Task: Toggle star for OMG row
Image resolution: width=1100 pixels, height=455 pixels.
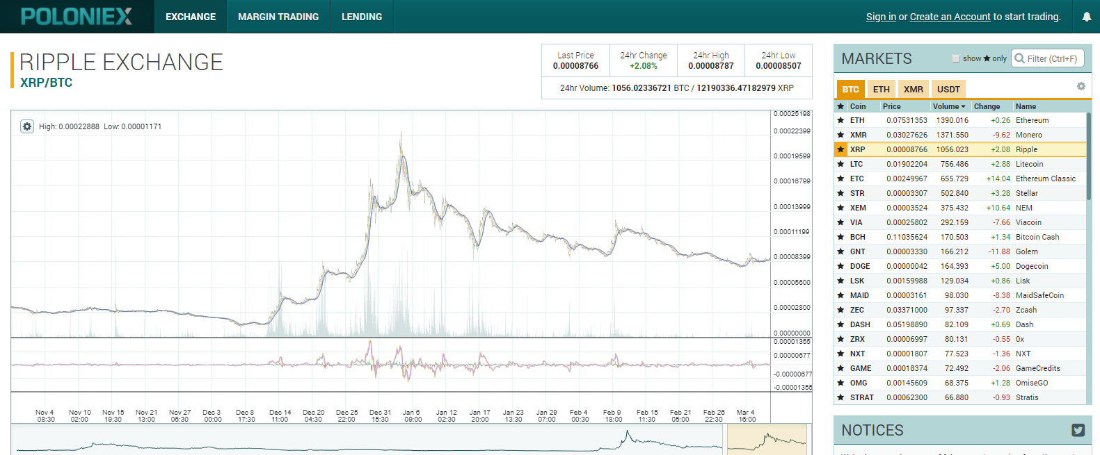Action: click(x=840, y=383)
